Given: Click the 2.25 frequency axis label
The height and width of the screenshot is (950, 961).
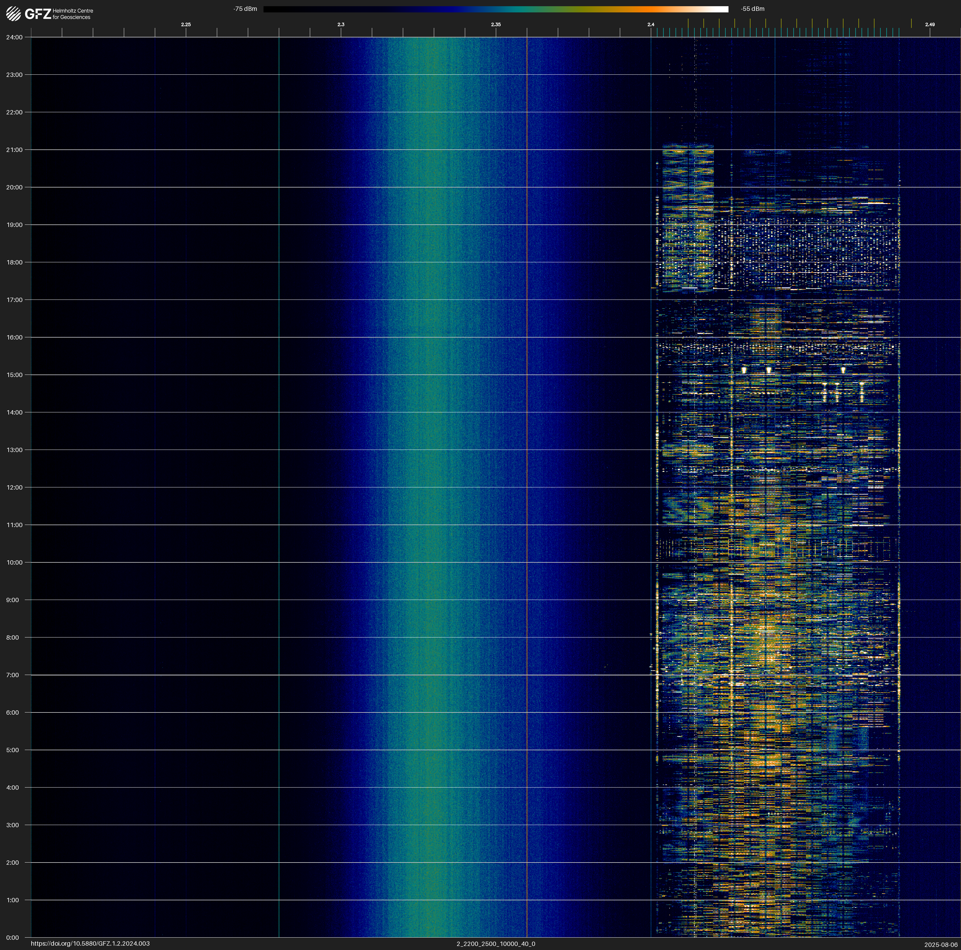Looking at the screenshot, I should tap(185, 24).
